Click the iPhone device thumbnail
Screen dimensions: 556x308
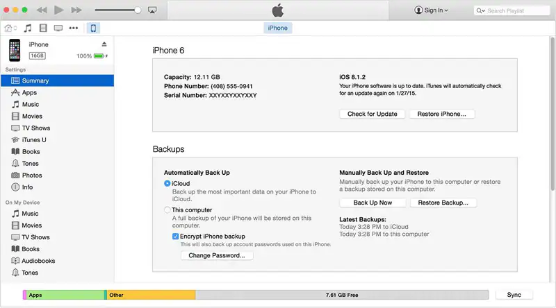(15, 50)
